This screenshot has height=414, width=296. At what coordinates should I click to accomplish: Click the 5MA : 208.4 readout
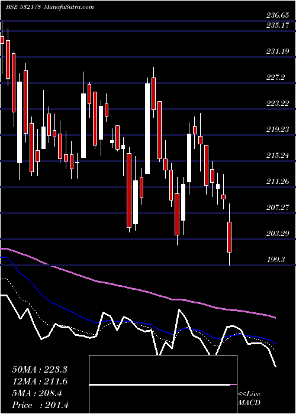point(37,393)
